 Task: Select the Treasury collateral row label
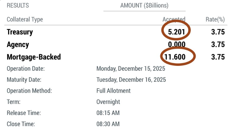[20, 32]
